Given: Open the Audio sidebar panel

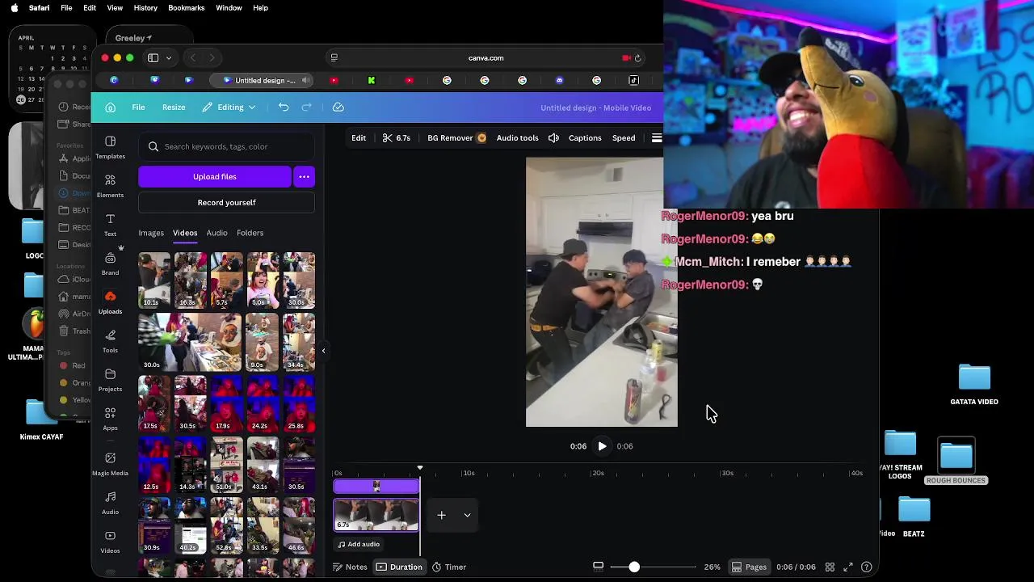Looking at the screenshot, I should point(110,503).
